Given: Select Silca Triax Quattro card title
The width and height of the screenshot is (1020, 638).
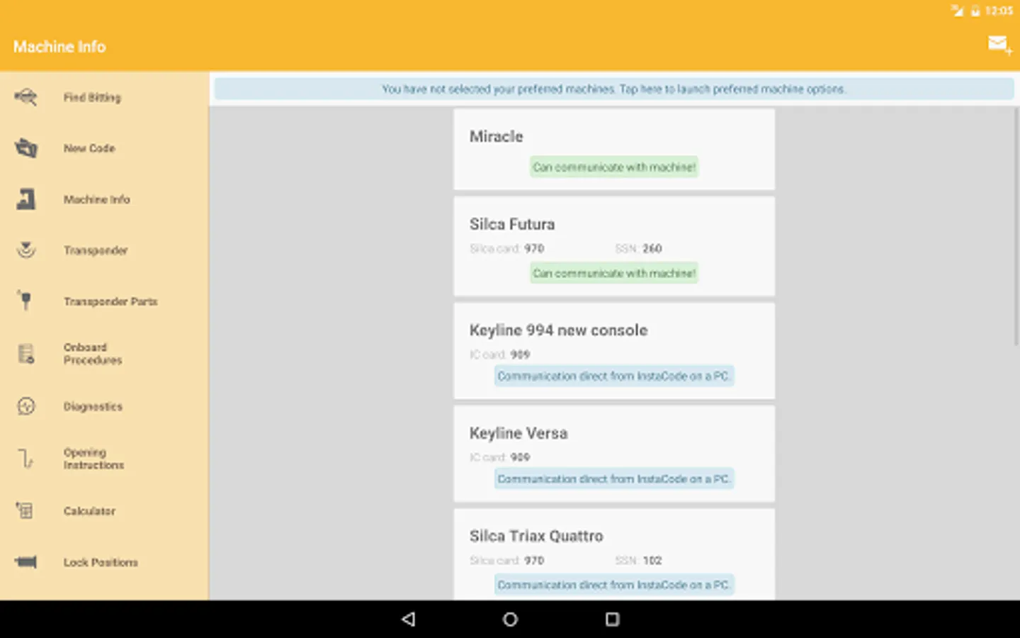Looking at the screenshot, I should coord(536,536).
